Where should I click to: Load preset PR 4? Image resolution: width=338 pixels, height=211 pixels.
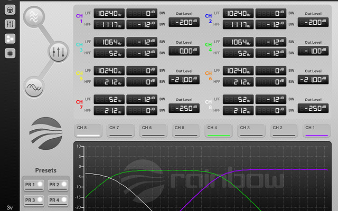click(58, 200)
